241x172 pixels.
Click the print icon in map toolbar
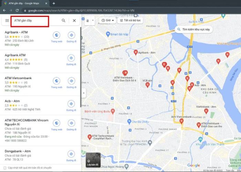coord(87,20)
